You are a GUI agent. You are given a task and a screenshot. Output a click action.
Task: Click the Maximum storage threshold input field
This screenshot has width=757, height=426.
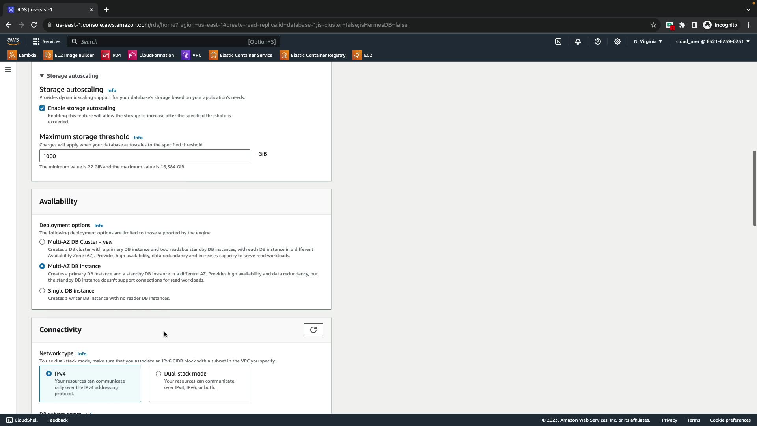point(145,156)
